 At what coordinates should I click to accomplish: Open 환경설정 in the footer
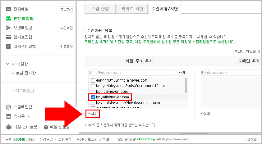coord(46,139)
